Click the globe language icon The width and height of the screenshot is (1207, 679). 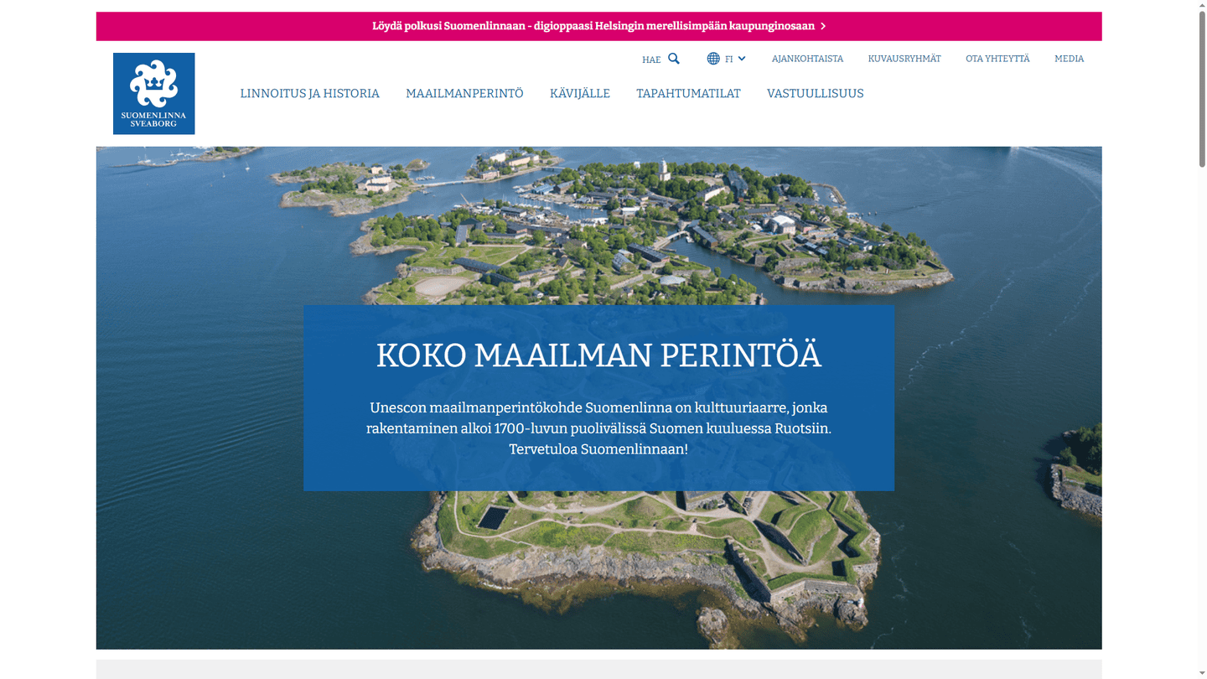click(713, 59)
